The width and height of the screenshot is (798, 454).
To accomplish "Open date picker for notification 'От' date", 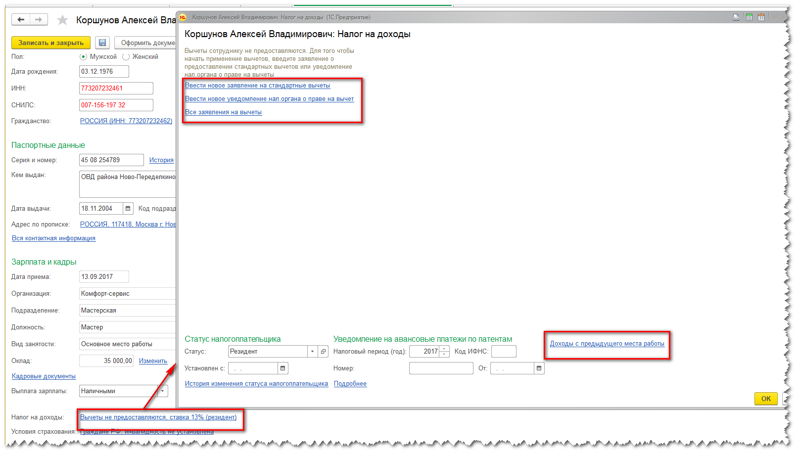I will (x=539, y=368).
